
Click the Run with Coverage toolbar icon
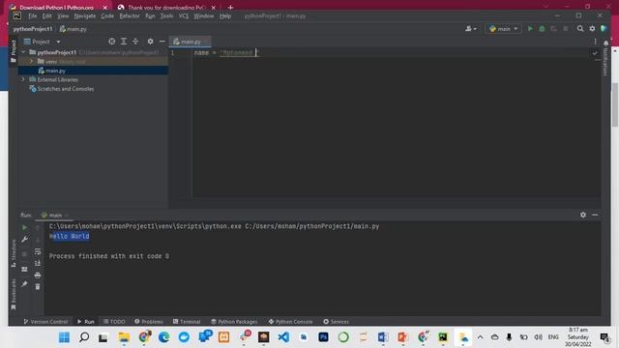click(x=554, y=29)
